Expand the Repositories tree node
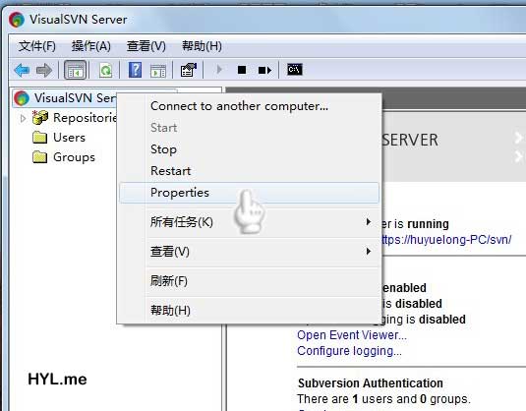Image resolution: width=526 pixels, height=411 pixels. tap(23, 118)
